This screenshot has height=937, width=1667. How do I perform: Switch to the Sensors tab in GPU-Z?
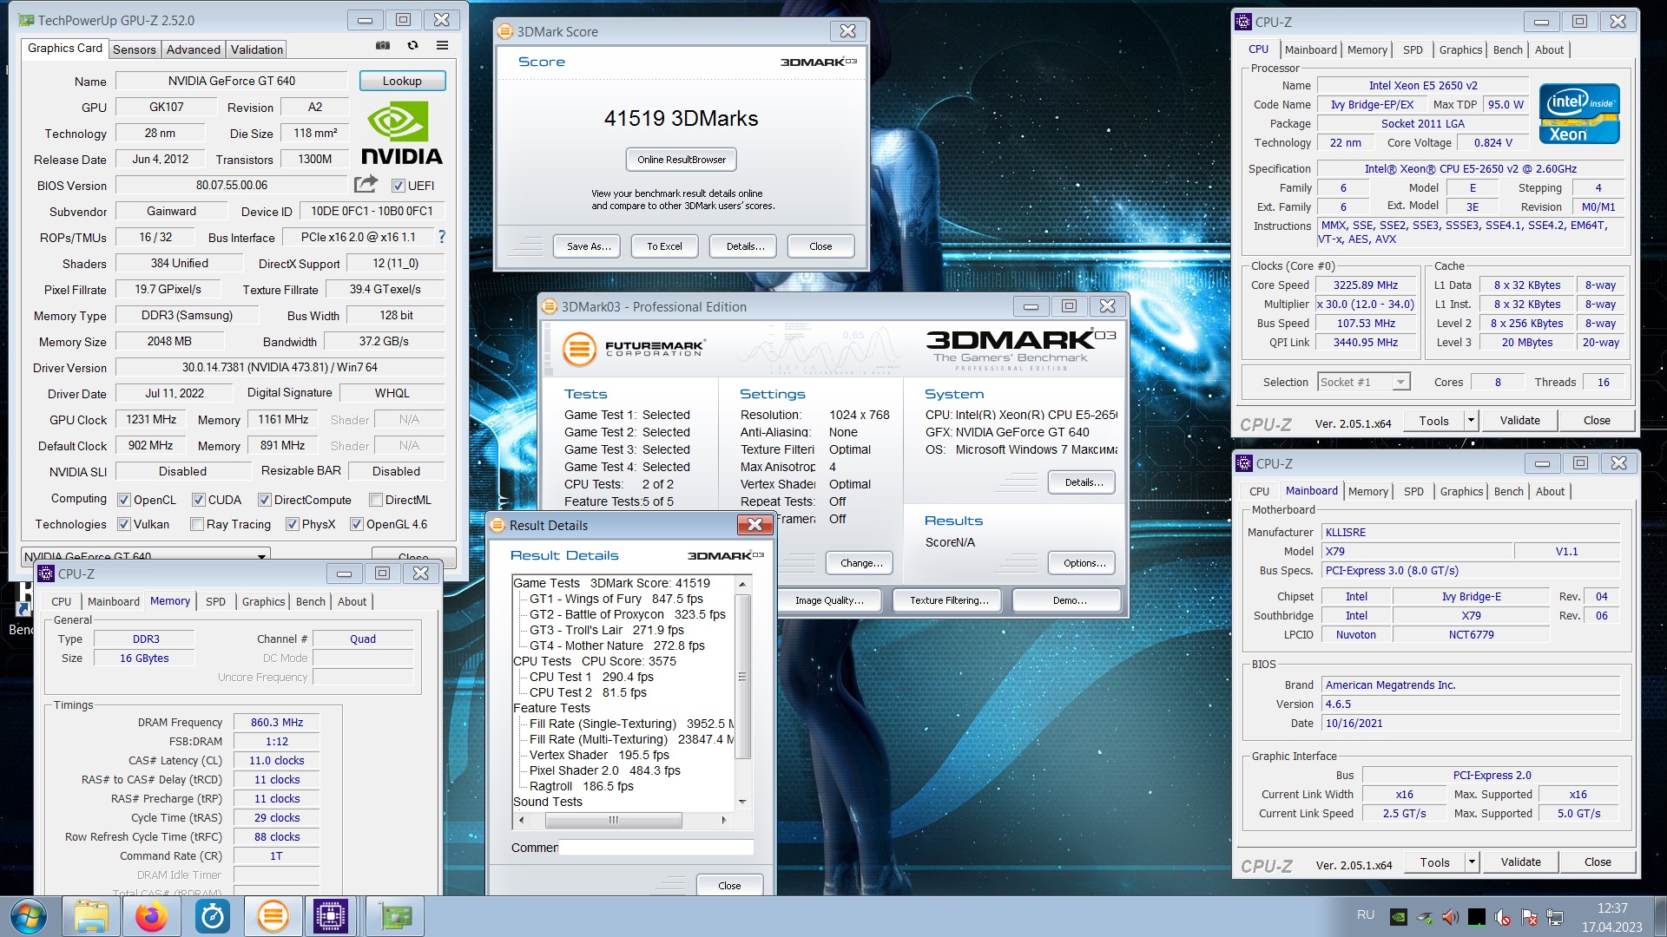coord(135,49)
